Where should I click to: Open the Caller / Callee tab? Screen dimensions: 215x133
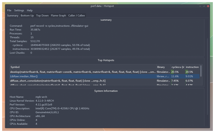[77, 16]
